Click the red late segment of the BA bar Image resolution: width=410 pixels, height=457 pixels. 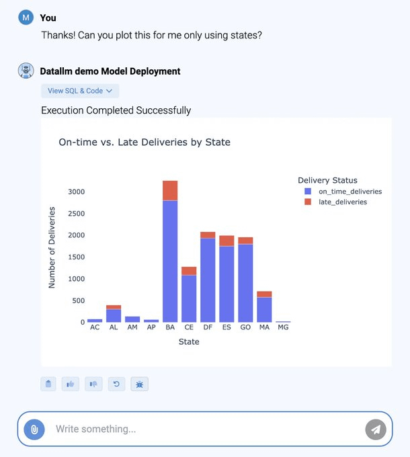[x=170, y=190]
